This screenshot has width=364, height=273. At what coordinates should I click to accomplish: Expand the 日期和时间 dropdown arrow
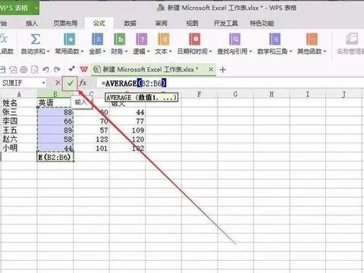(x=210, y=52)
